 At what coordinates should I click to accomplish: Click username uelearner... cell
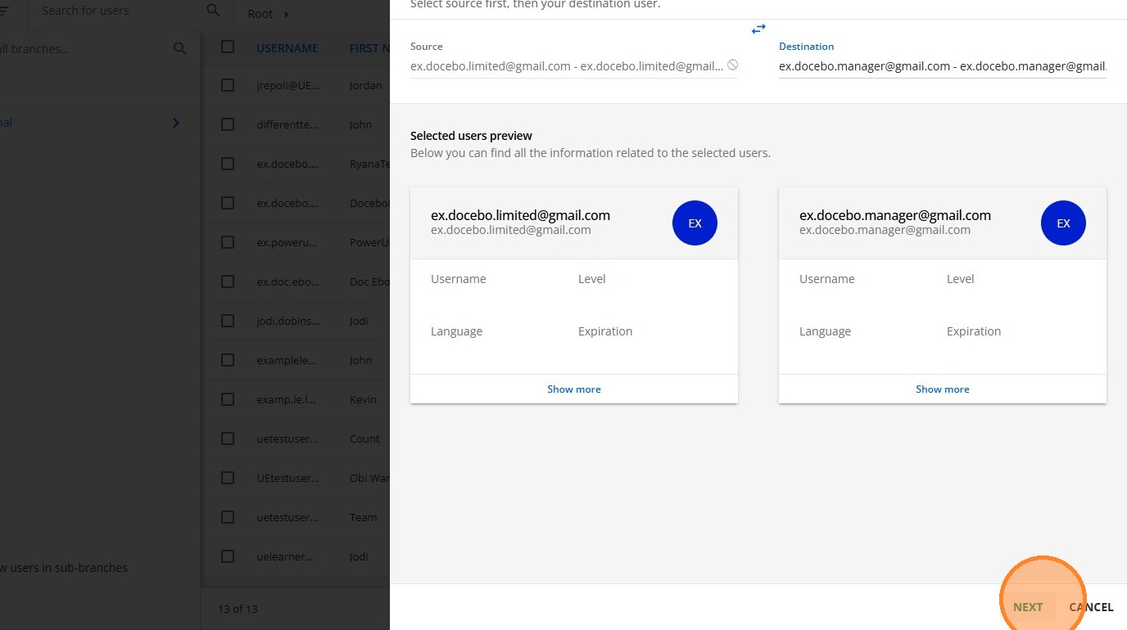click(x=285, y=556)
